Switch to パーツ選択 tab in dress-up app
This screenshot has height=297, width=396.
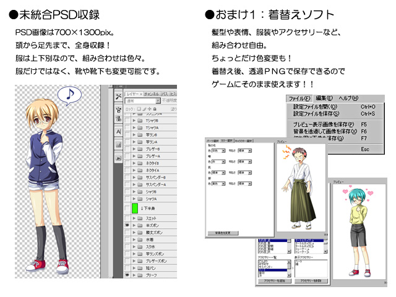(x=212, y=140)
